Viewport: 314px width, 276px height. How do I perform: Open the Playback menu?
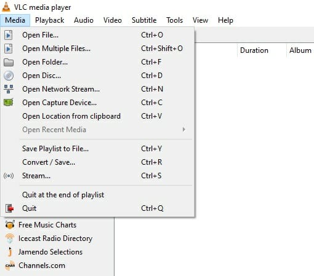pos(50,20)
